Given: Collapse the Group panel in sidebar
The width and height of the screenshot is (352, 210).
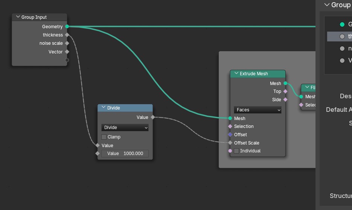Looking at the screenshot, I should point(327,5).
